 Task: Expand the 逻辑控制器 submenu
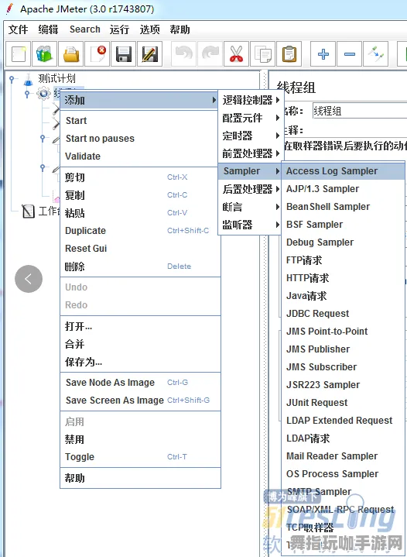click(249, 100)
